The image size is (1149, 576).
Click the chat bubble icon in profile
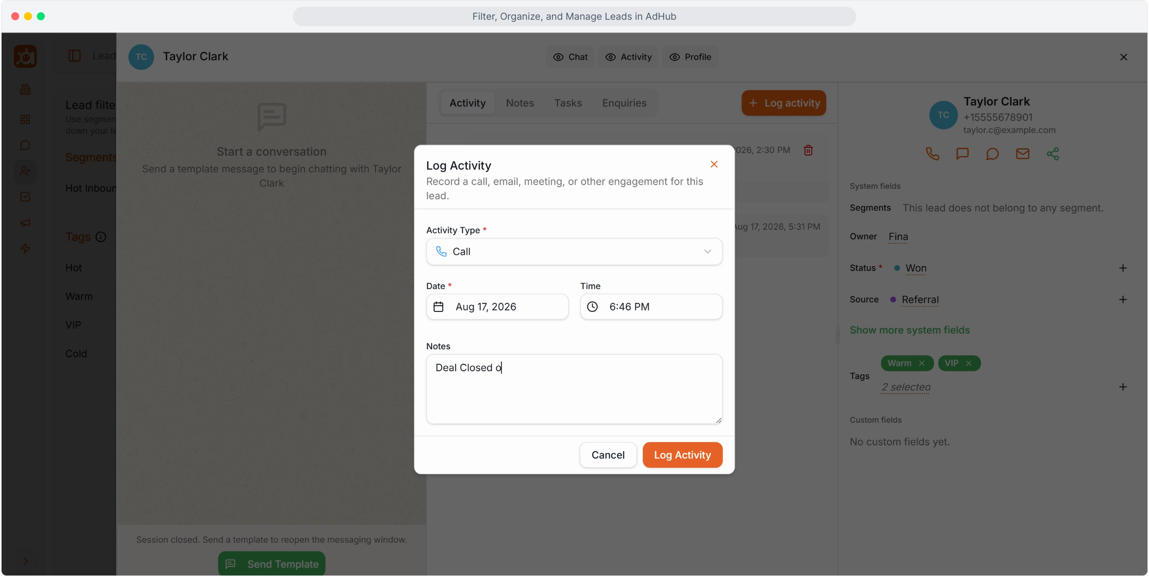(992, 154)
